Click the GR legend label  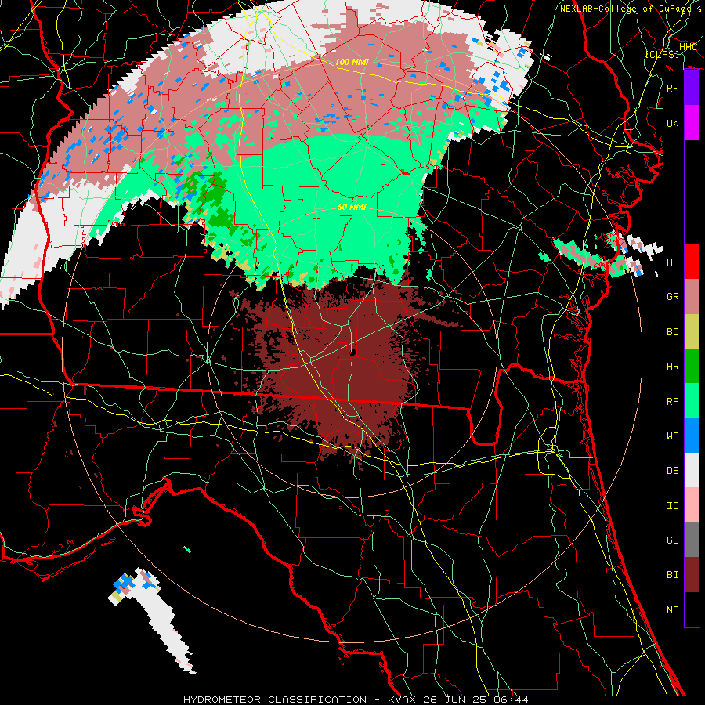coord(673,297)
